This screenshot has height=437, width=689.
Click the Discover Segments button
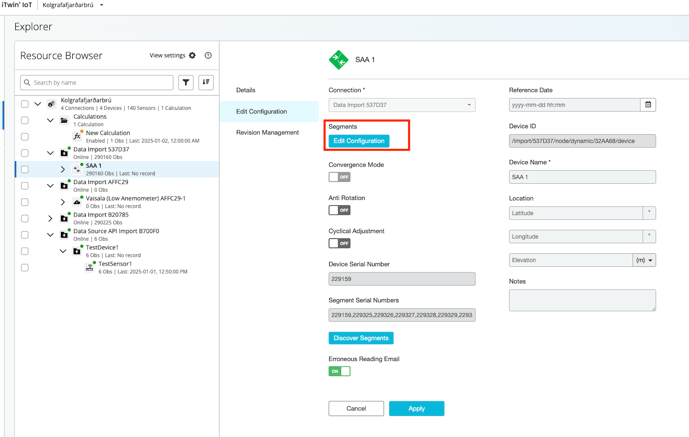click(361, 338)
